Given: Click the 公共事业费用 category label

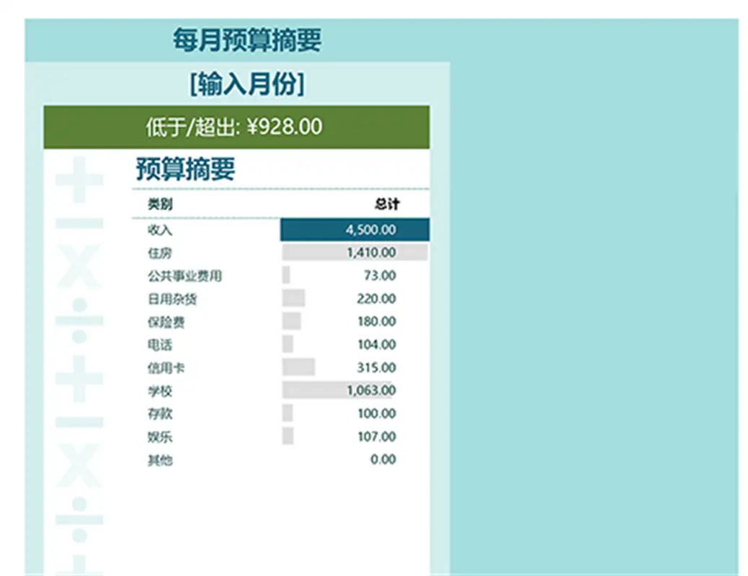Looking at the screenshot, I should tap(184, 276).
